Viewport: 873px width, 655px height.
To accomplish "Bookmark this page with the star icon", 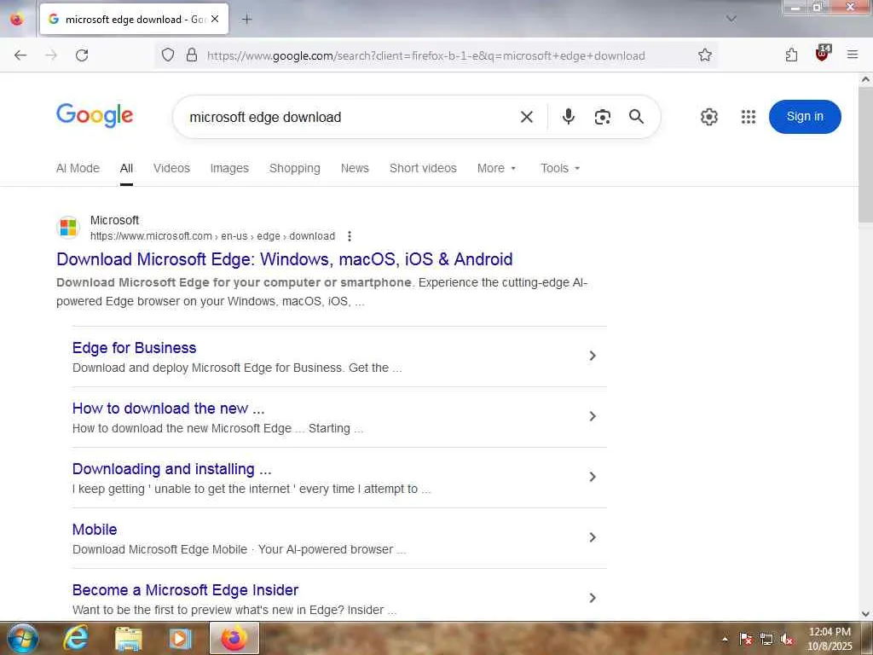I will point(705,55).
